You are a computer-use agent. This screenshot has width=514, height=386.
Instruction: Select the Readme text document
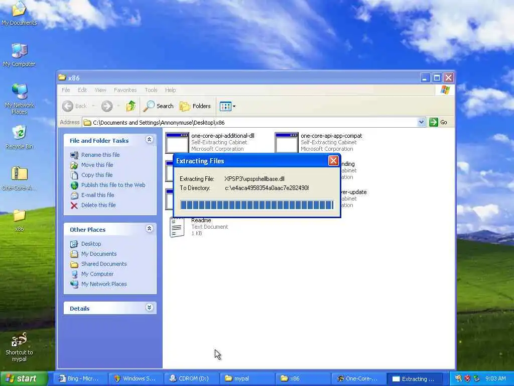coord(199,227)
